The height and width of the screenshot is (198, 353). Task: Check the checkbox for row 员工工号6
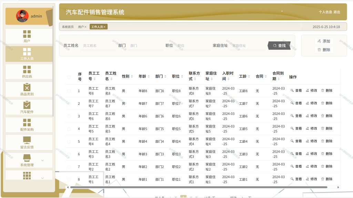(69, 116)
